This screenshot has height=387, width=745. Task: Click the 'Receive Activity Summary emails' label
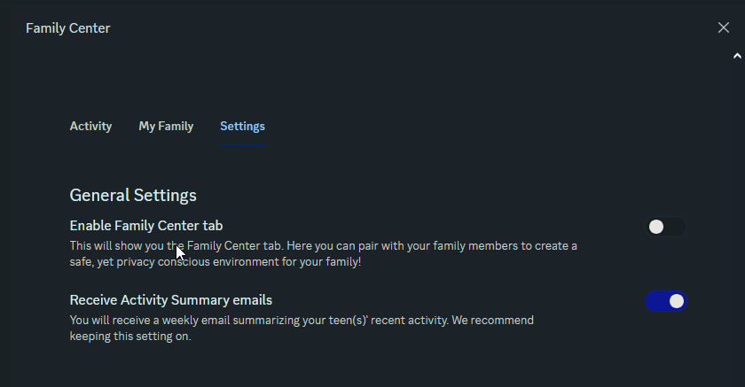coord(171,299)
